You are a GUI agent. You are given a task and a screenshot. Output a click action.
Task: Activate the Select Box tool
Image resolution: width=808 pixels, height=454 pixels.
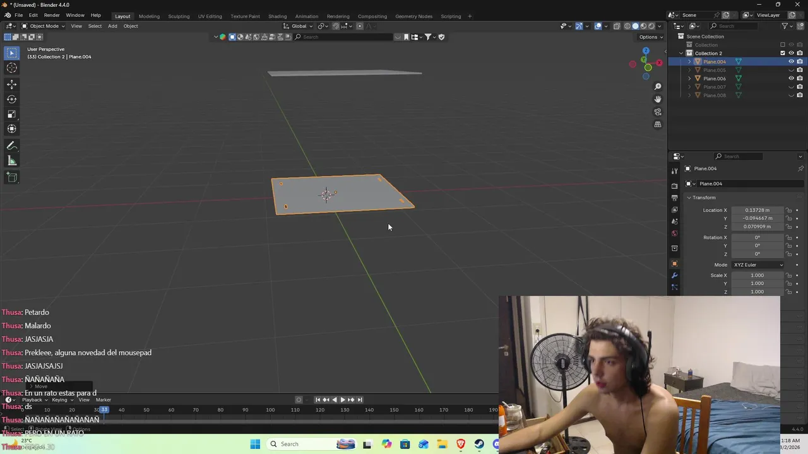pyautogui.click(x=12, y=53)
